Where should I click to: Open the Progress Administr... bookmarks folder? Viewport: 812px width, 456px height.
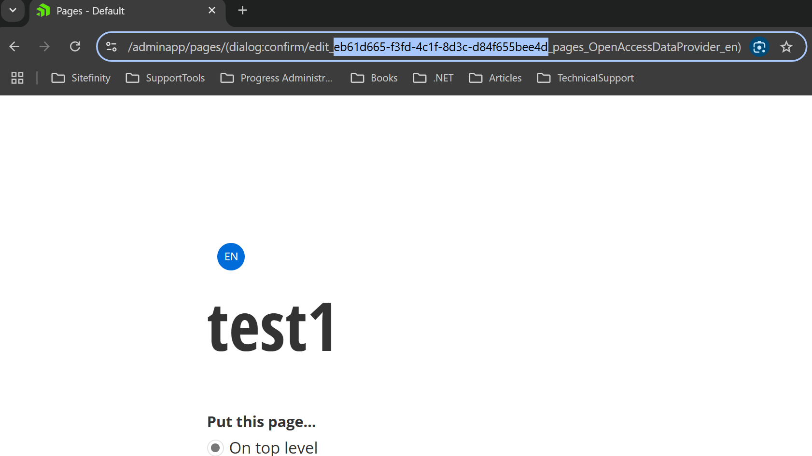[277, 78]
